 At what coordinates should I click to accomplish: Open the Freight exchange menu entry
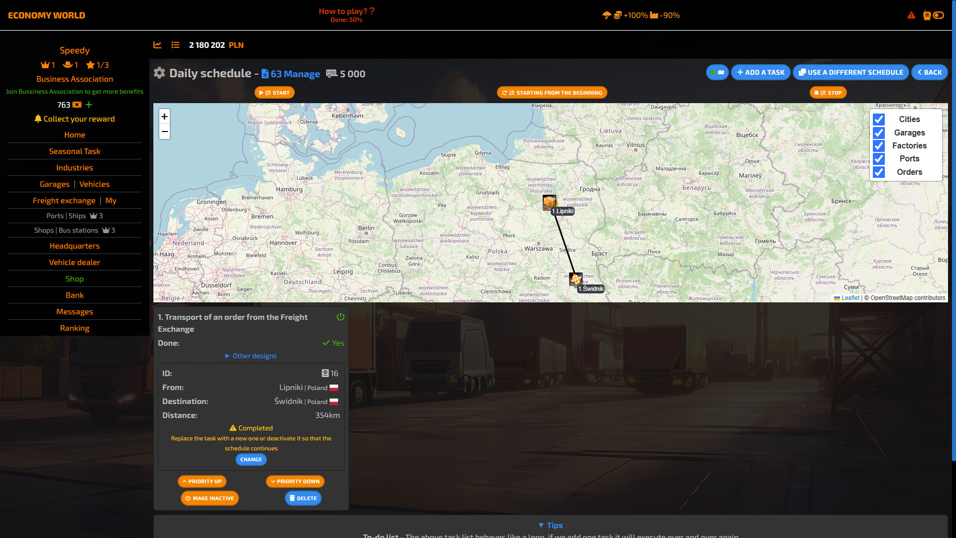click(x=64, y=200)
